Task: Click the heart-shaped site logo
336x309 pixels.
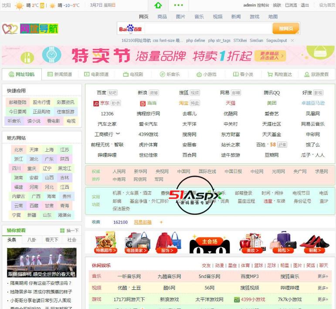Action: [10, 29]
